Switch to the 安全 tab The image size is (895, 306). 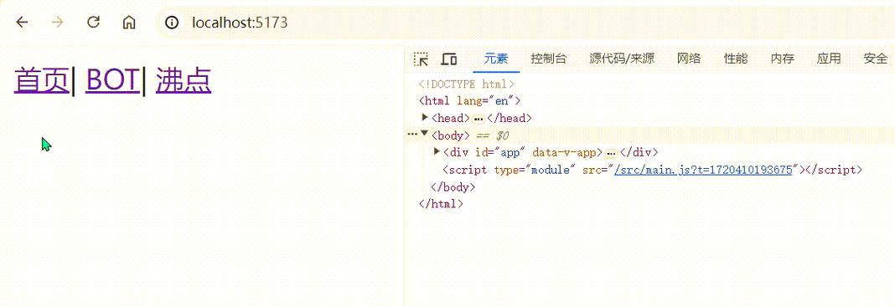tap(875, 59)
